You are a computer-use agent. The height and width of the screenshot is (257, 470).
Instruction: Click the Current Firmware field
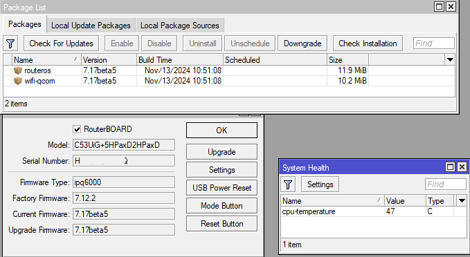pos(124,214)
